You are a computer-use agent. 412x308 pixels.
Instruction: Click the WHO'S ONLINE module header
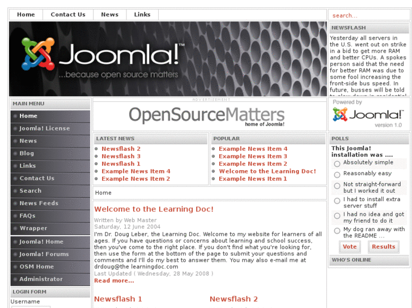click(369, 260)
